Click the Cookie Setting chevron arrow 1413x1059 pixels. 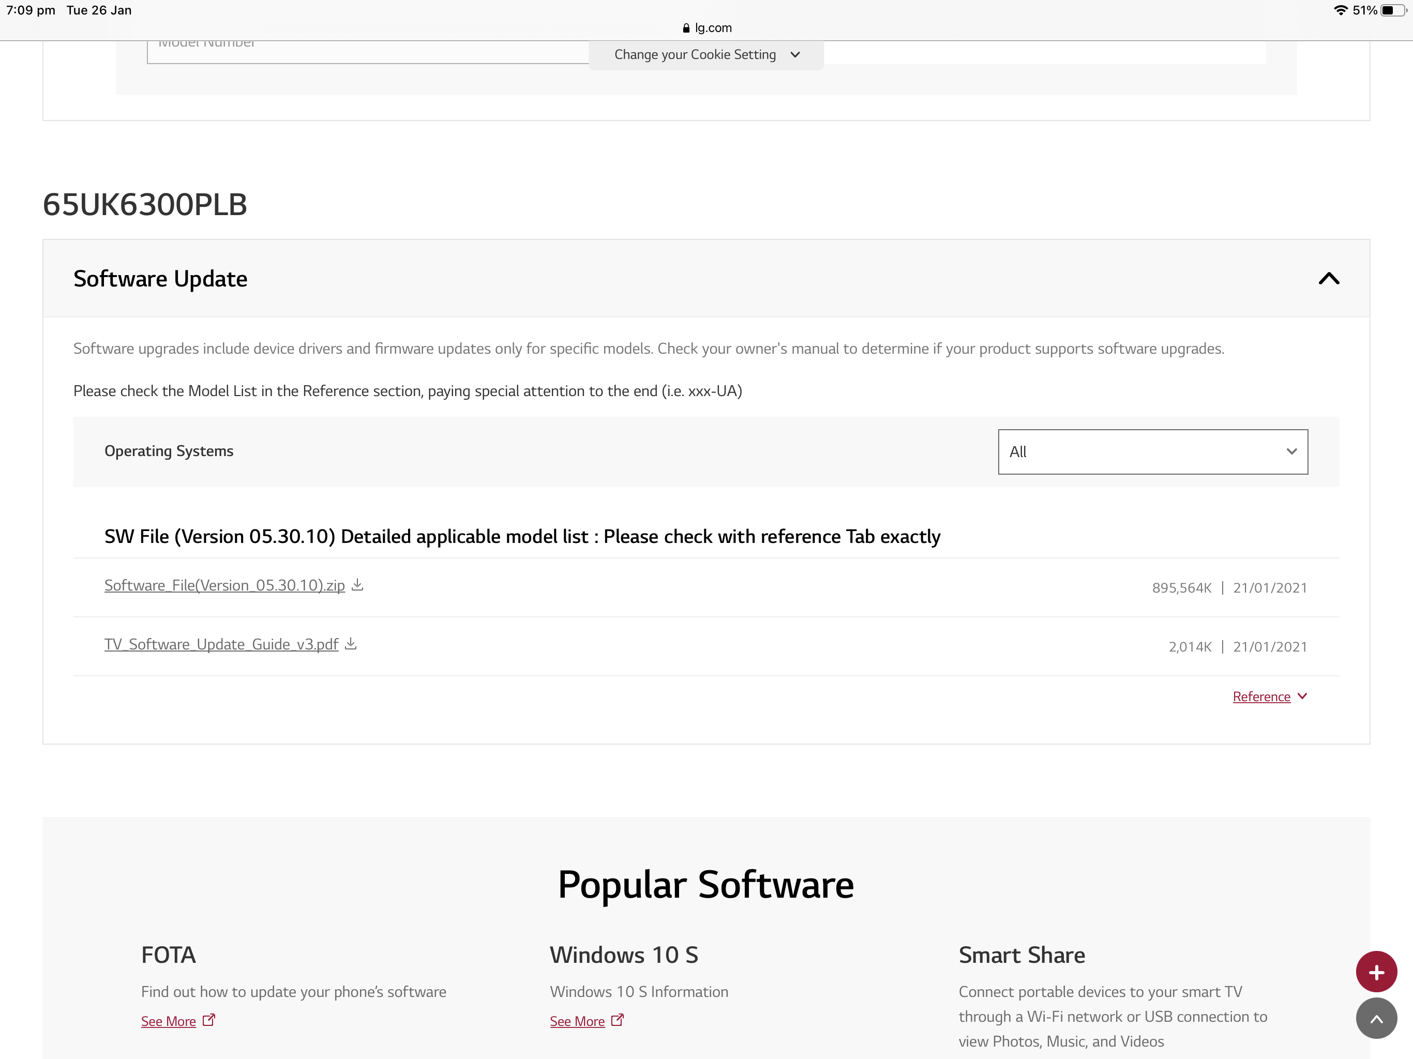[794, 55]
